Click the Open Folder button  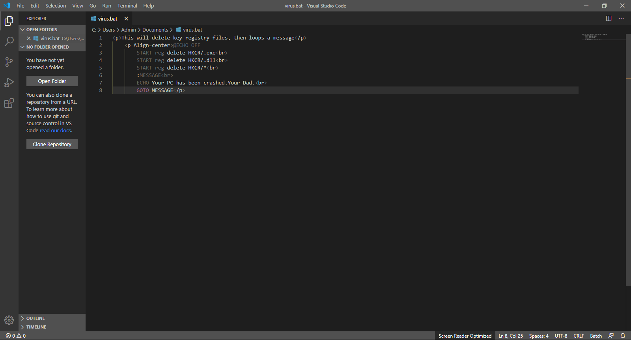click(x=52, y=81)
